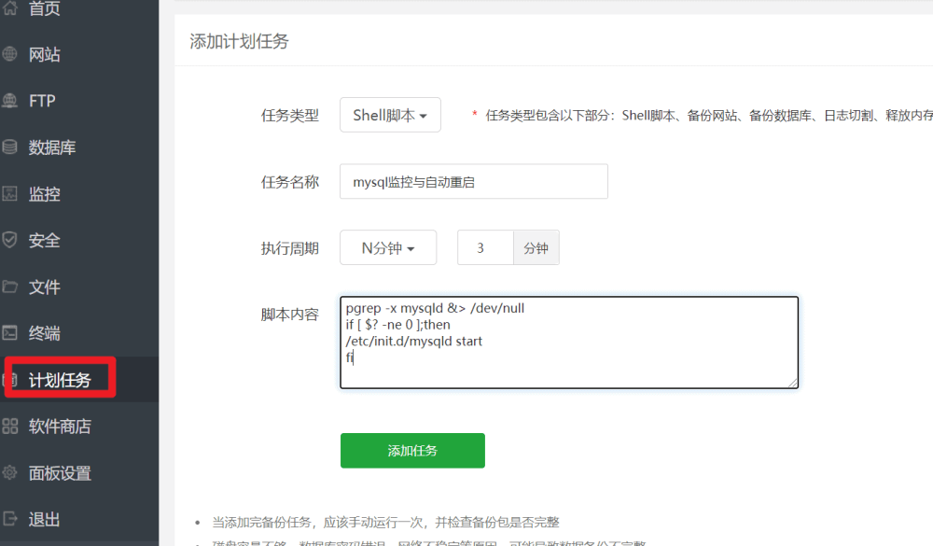Click the FTP globe icon in sidebar
This screenshot has height=546, width=933.
10,101
